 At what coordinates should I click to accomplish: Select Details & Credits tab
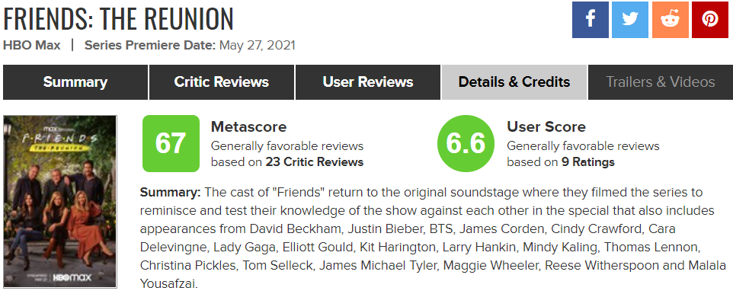pyautogui.click(x=514, y=82)
